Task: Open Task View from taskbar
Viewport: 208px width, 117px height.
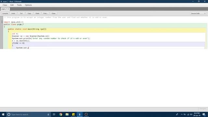Action: pos(54,114)
